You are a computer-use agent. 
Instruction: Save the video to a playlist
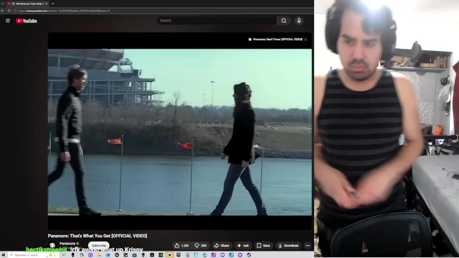coord(263,245)
